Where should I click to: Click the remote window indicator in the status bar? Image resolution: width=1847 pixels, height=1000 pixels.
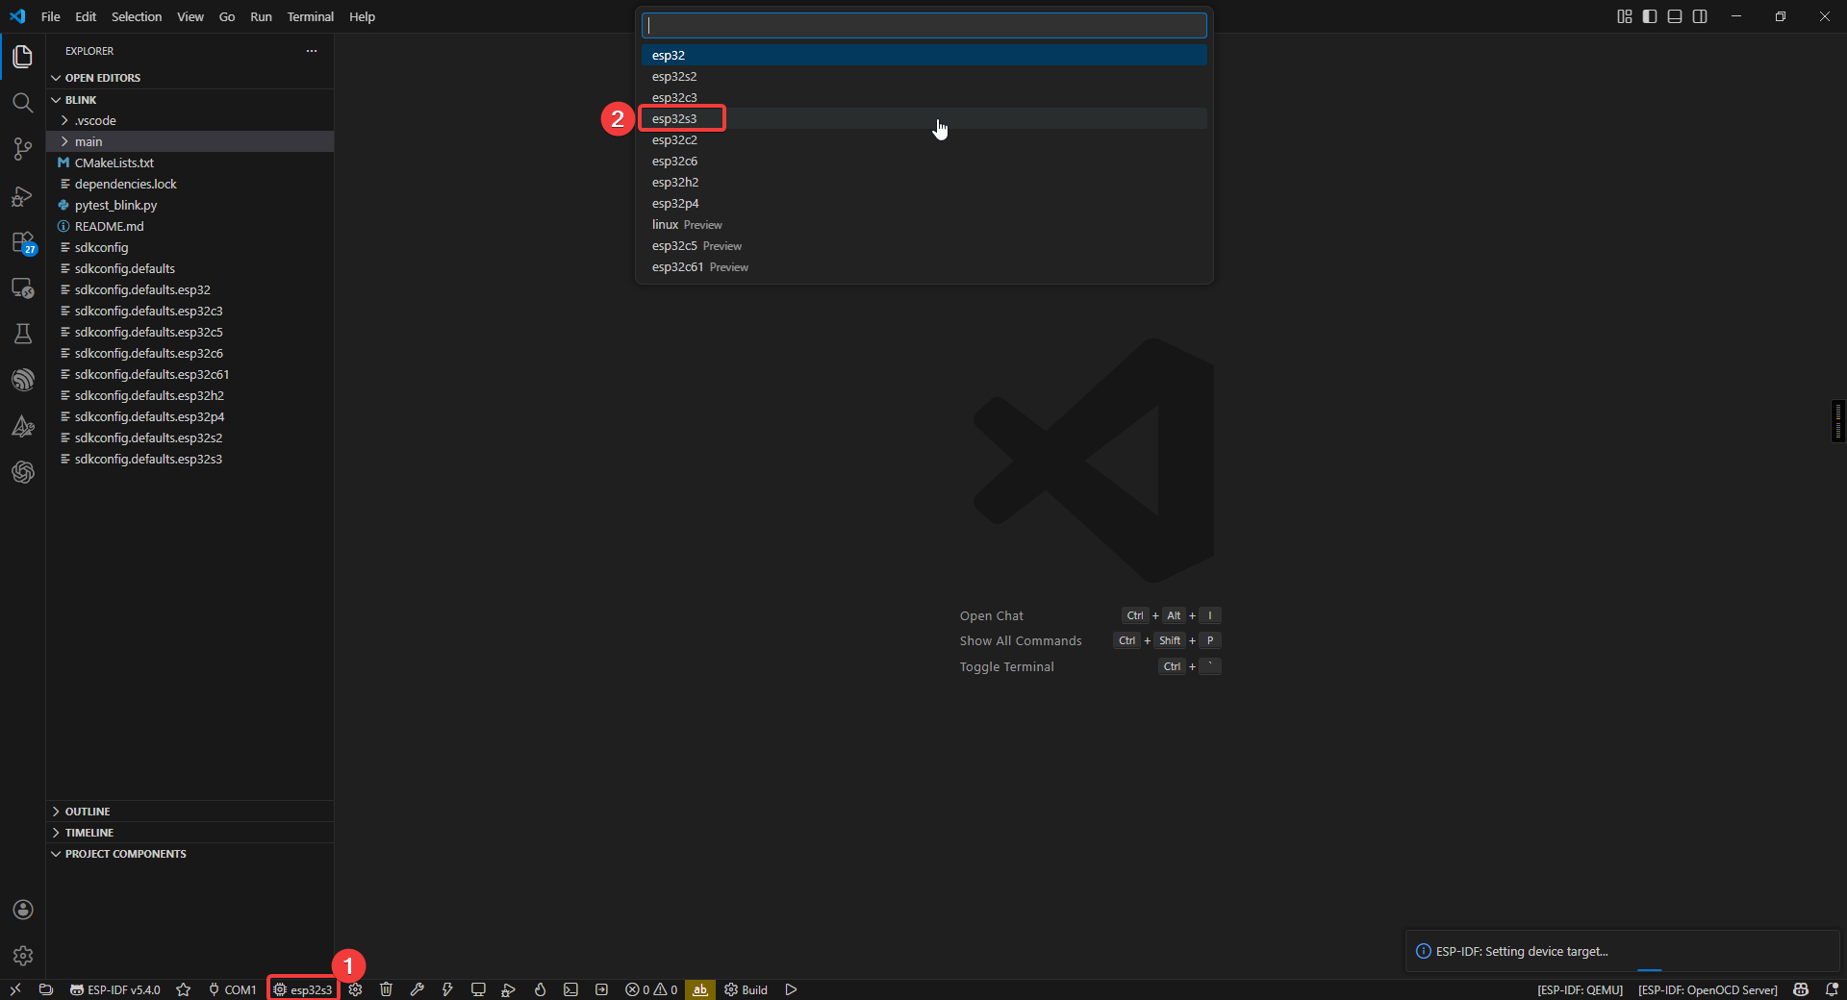tap(15, 989)
